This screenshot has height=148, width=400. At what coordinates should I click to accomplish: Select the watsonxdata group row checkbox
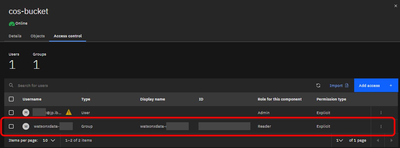[x=11, y=126]
